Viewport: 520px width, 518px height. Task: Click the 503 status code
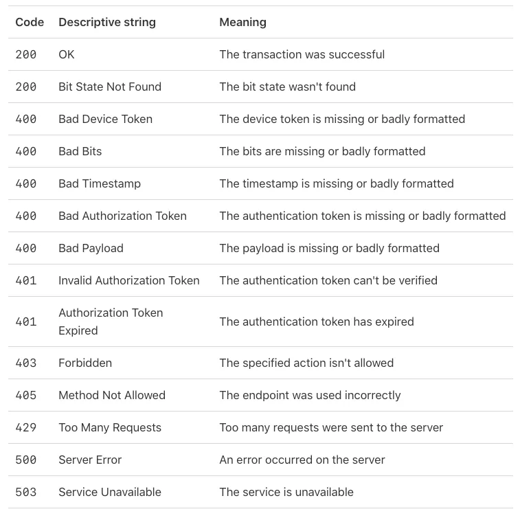[x=26, y=492]
